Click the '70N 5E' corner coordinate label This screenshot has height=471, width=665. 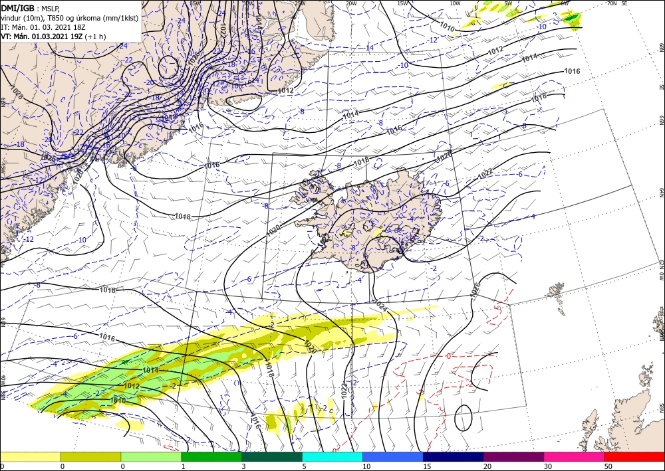click(618, 3)
